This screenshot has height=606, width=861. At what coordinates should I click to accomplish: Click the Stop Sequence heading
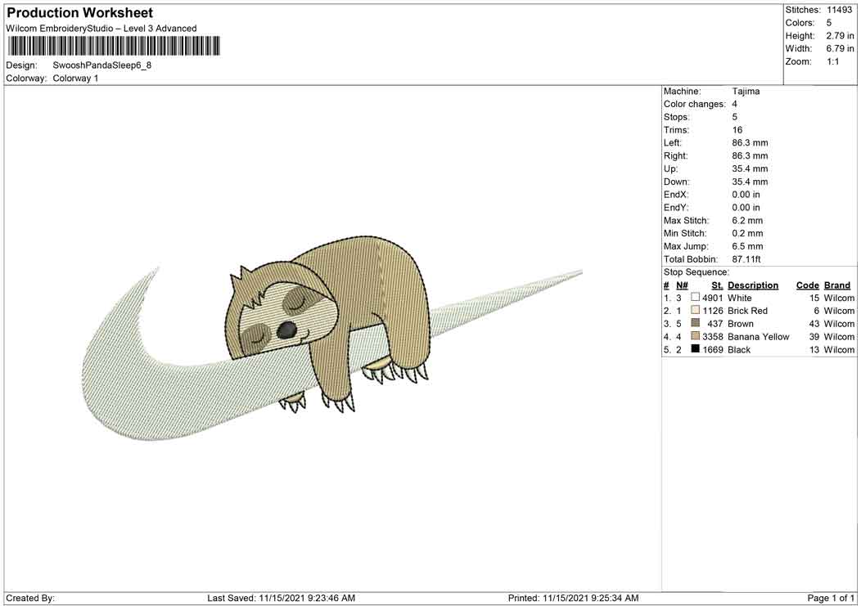696,272
